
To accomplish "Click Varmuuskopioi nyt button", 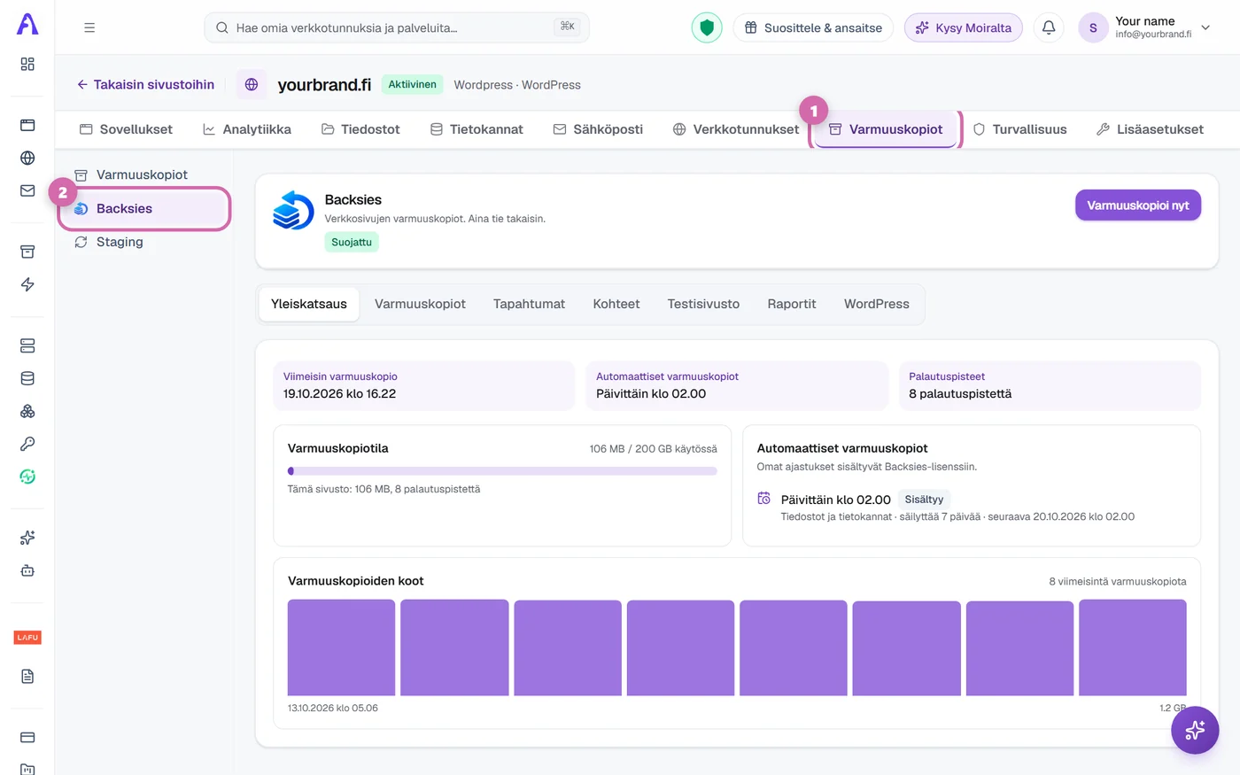I will (x=1138, y=205).
